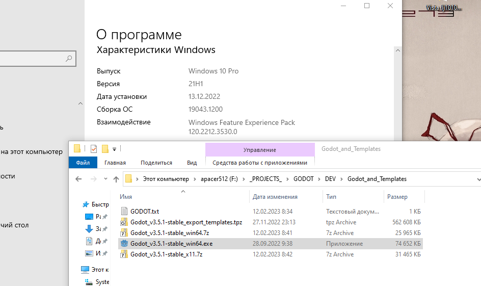
Task: Switch to the Поделиться ribbon tab
Action: click(x=156, y=163)
